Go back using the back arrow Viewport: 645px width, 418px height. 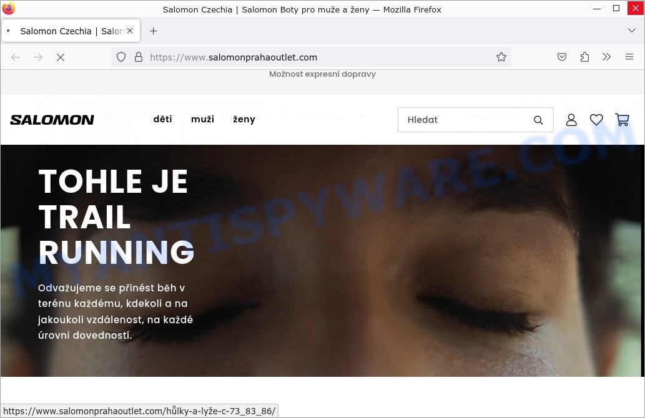[16, 57]
